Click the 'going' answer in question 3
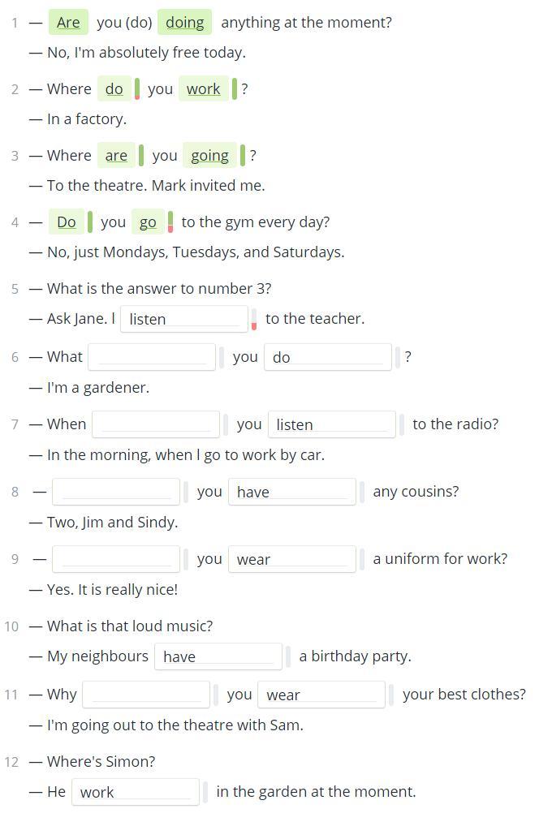 (209, 156)
